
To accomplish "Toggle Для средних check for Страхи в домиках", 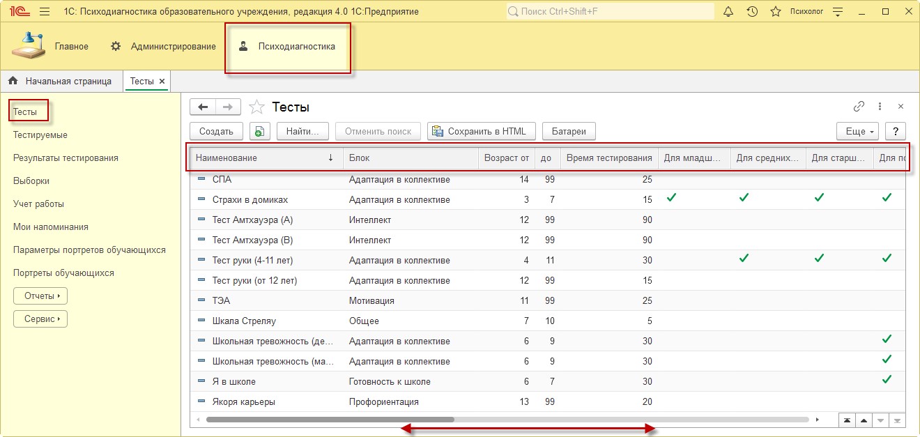I will 744,198.
